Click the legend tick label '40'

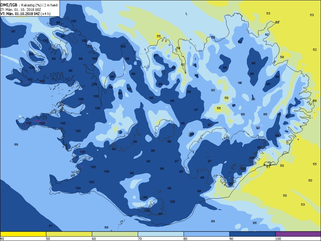[x=2, y=239]
